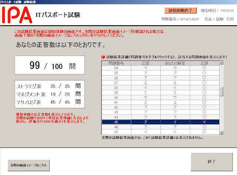The image size is (237, 175).
Task: Click the ストラテジ系 35 / 35 line
Action: pos(49,86)
